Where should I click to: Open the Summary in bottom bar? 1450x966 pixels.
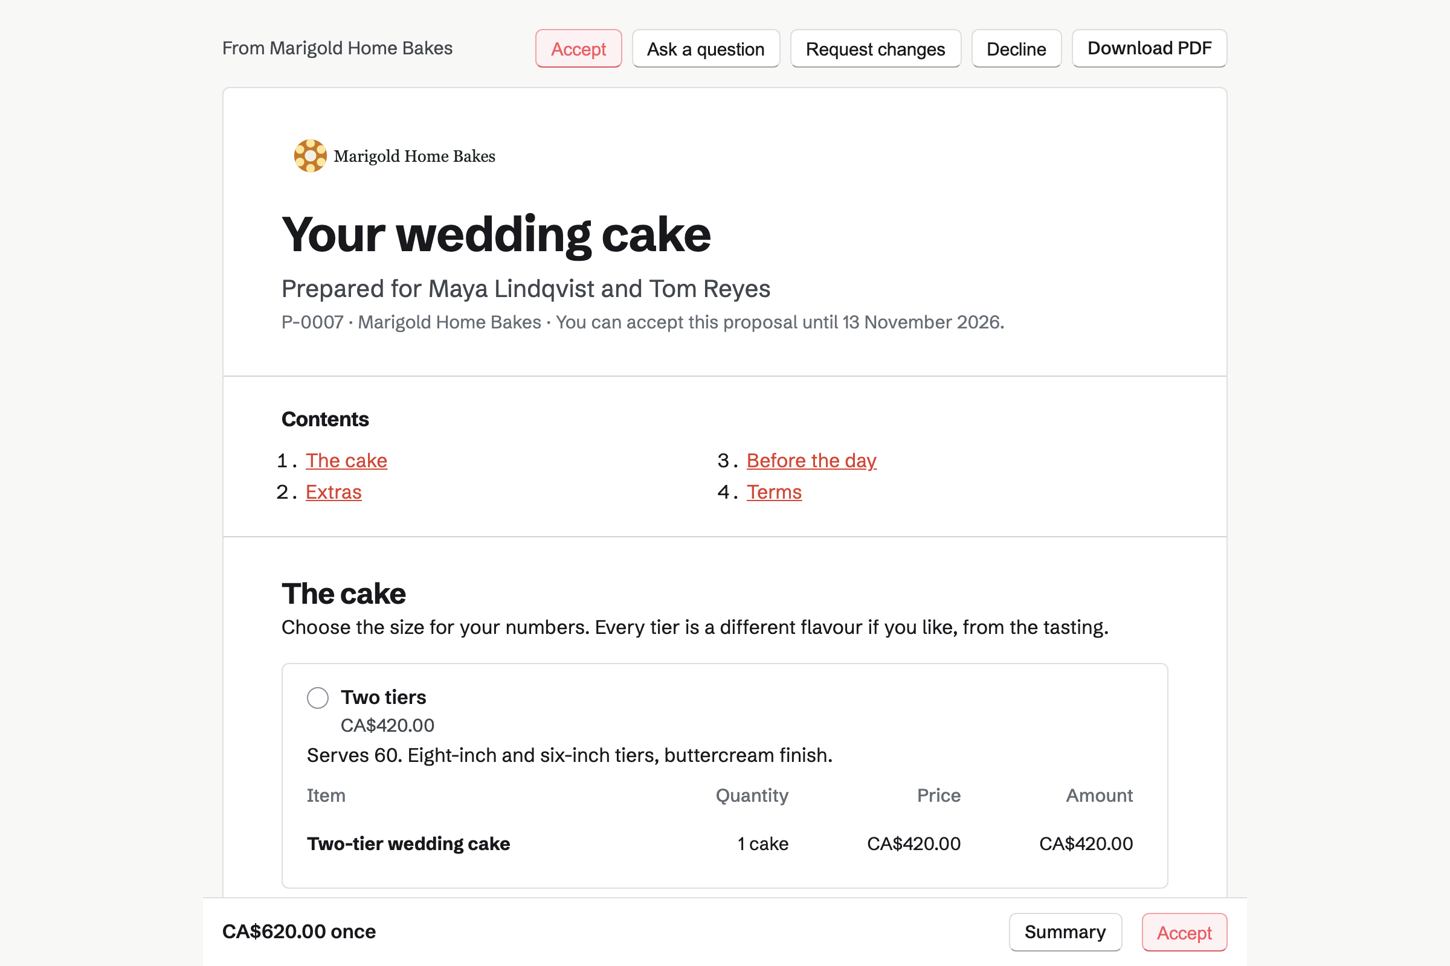(x=1065, y=932)
